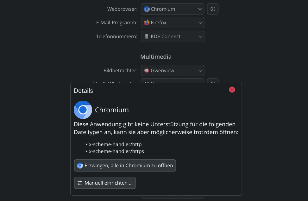Open the Bildbetrachter dropdown arrow
Viewport: 308px width, 201px height.
click(200, 70)
